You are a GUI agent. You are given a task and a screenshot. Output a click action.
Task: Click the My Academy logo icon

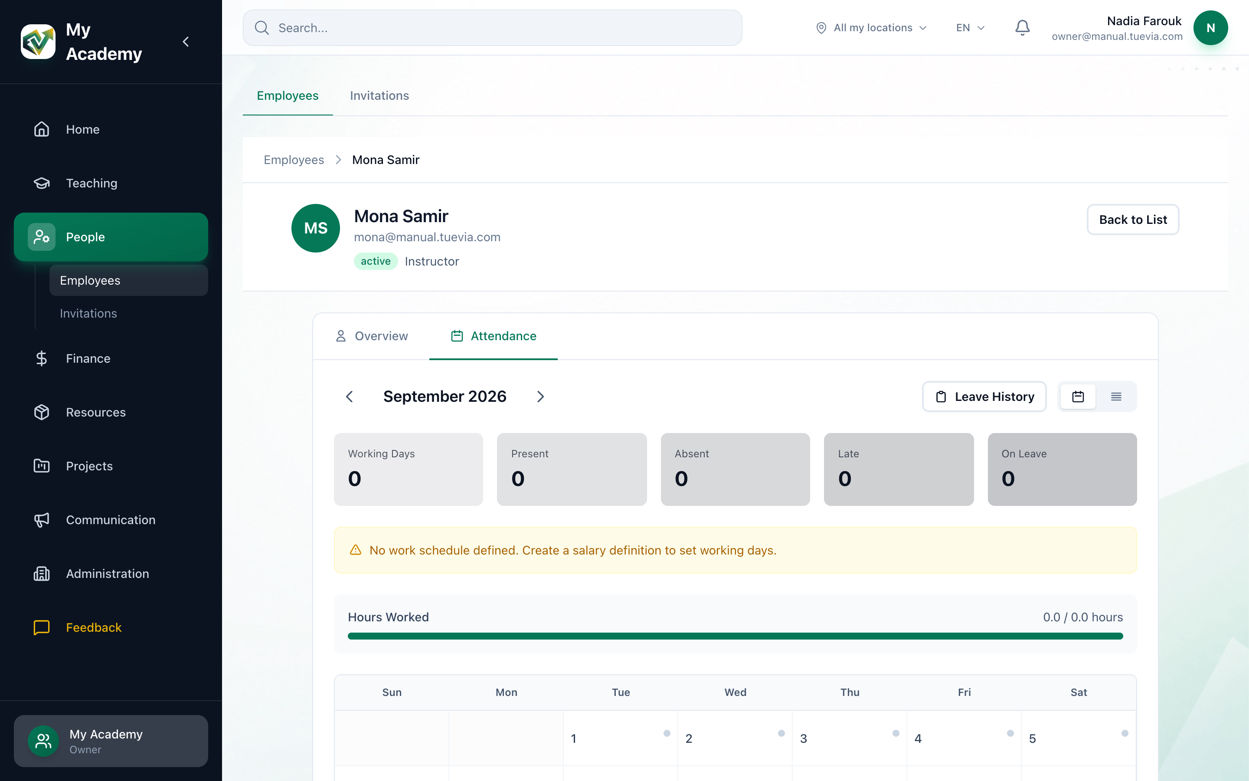point(38,41)
